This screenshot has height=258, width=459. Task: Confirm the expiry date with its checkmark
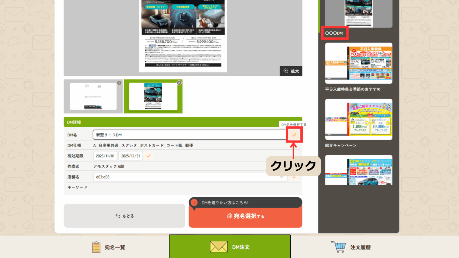(148, 156)
